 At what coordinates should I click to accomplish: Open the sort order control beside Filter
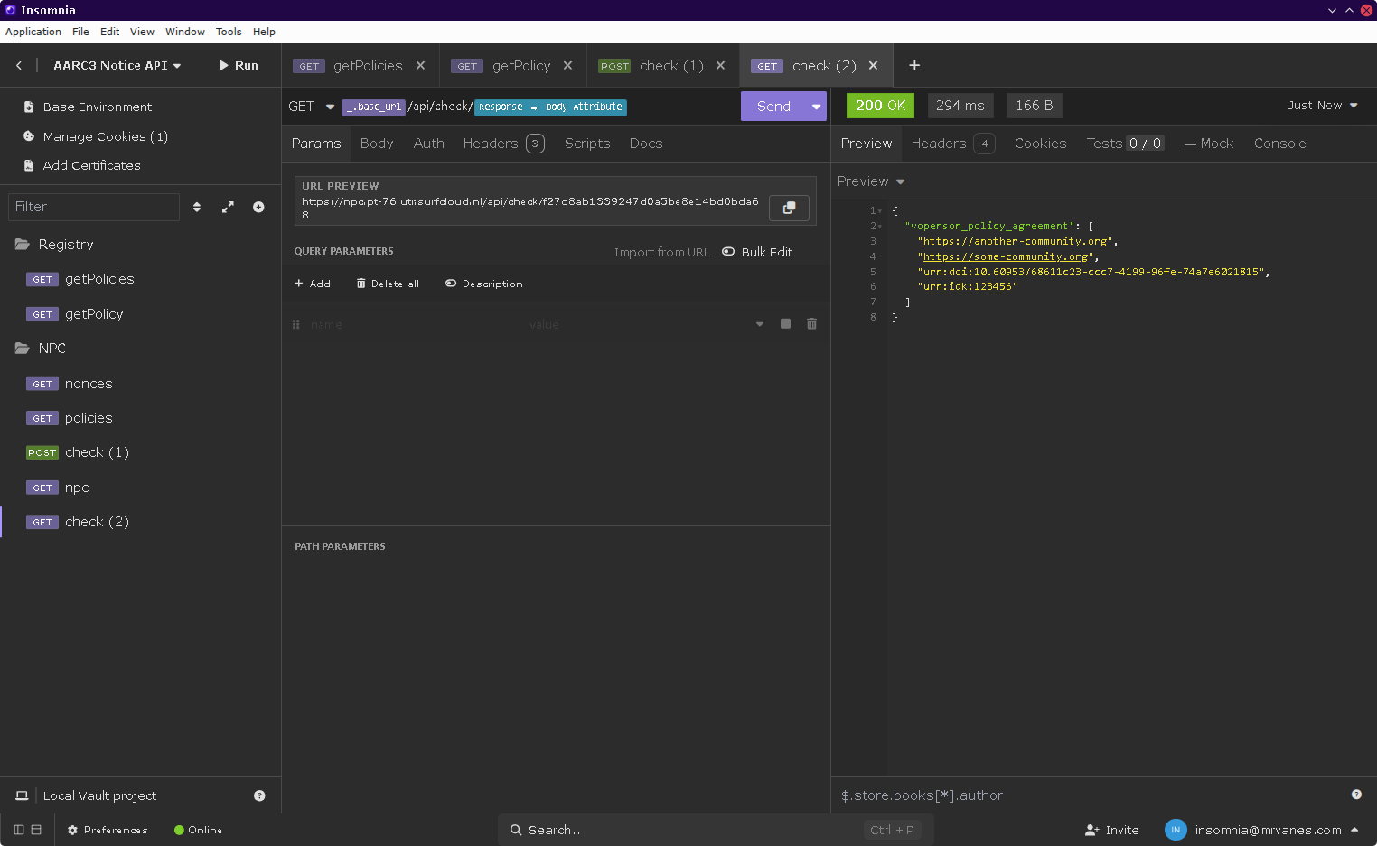point(197,207)
